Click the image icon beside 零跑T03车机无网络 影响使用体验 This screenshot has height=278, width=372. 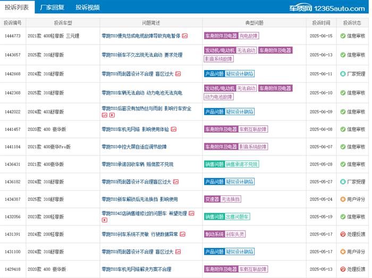pos(174,129)
